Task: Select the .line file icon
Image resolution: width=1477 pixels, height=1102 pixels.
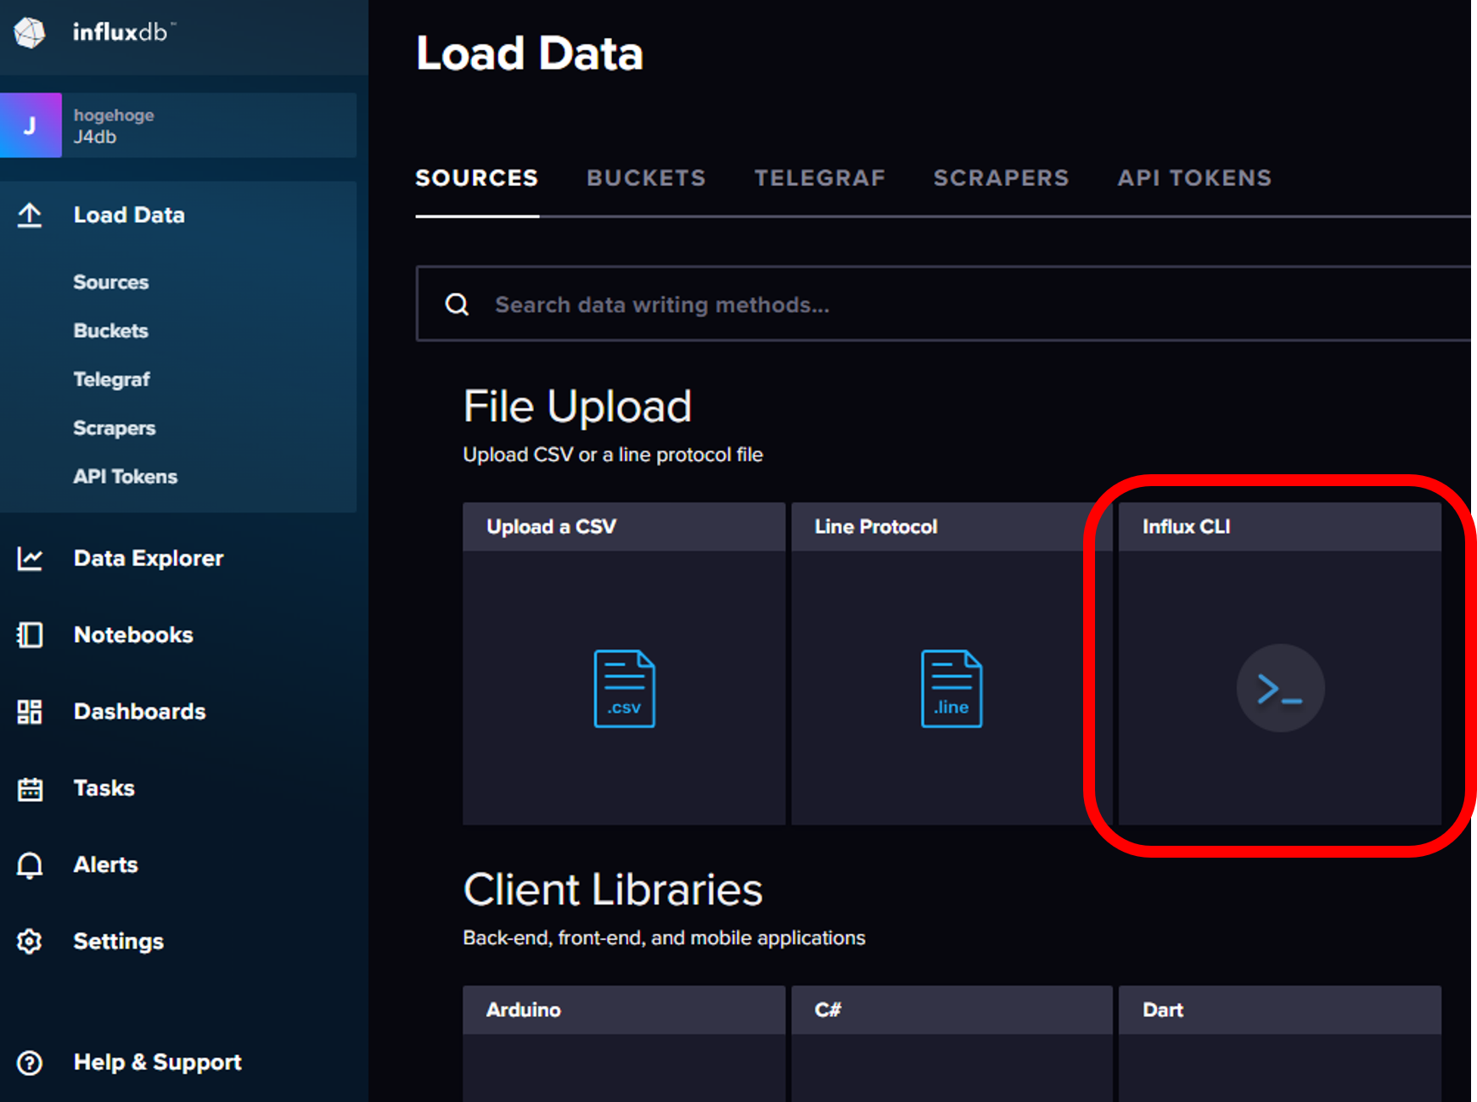Action: pyautogui.click(x=952, y=688)
